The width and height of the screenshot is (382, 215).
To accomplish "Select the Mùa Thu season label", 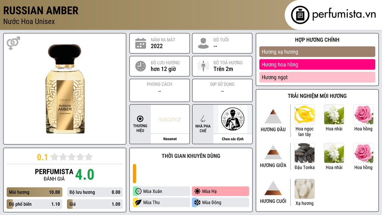I will tap(151, 202).
